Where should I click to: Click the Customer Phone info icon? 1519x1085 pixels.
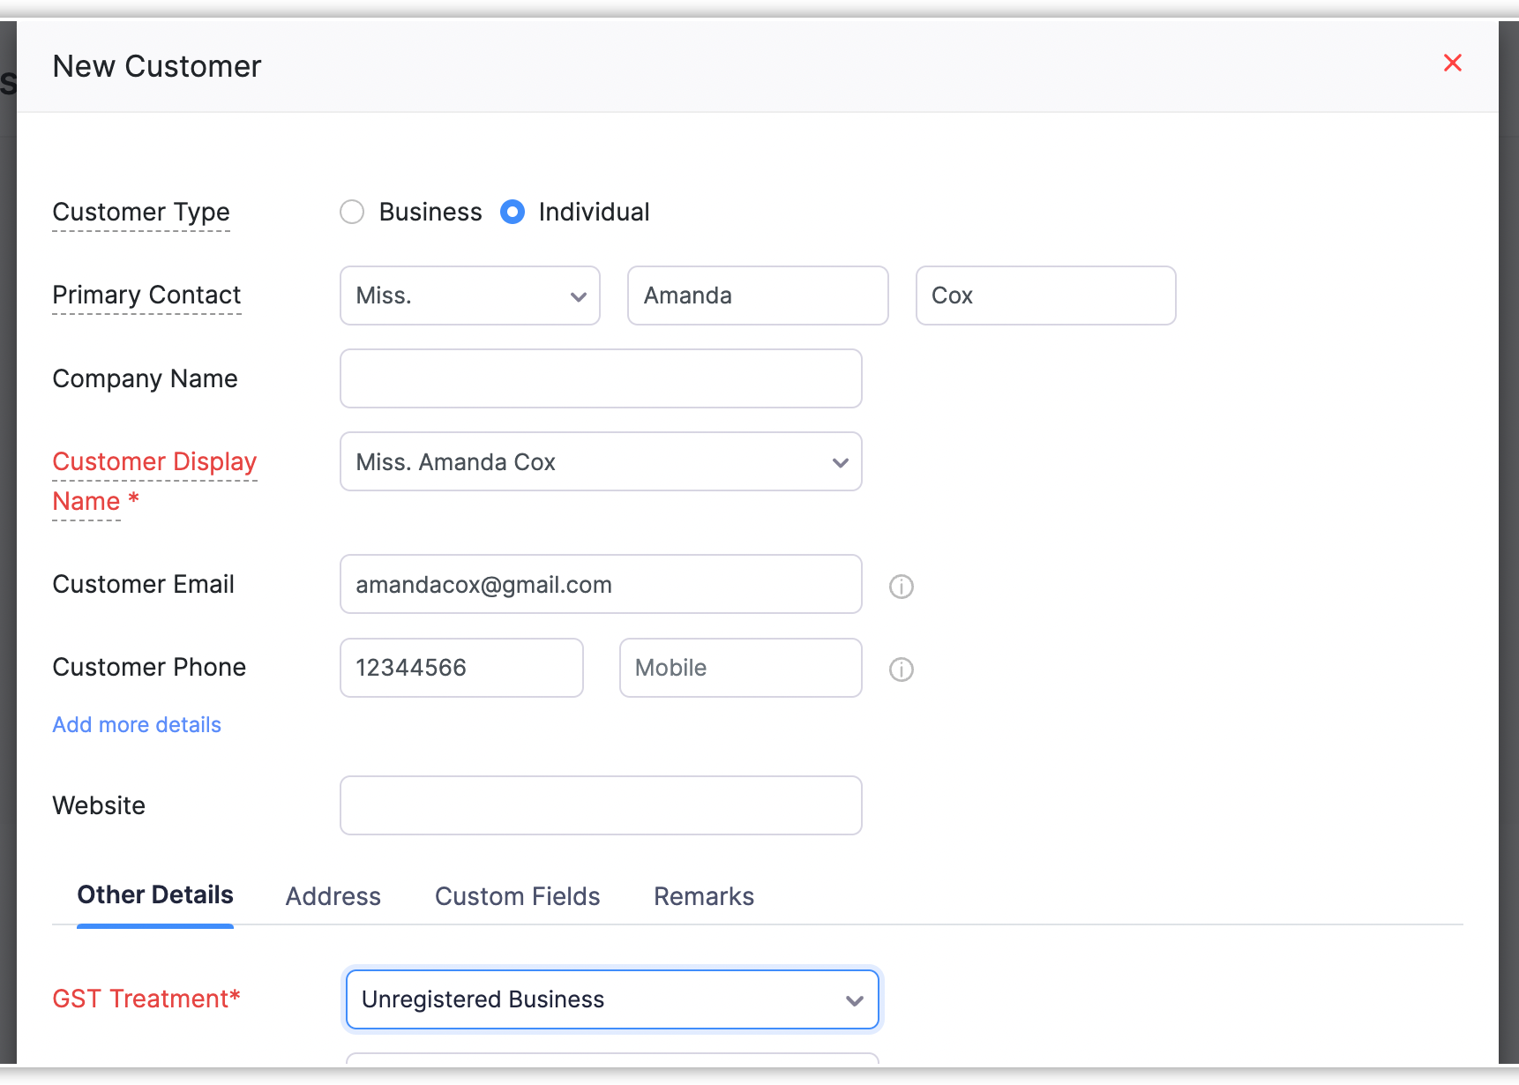901,669
